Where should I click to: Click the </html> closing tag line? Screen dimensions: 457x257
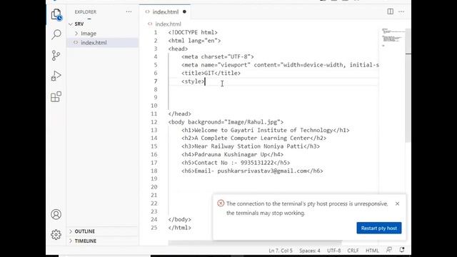click(179, 228)
